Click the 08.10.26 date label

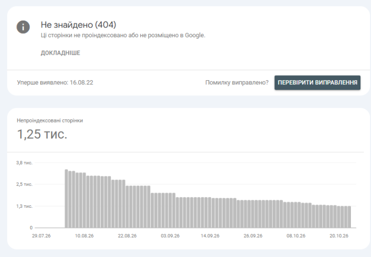pos(296,236)
